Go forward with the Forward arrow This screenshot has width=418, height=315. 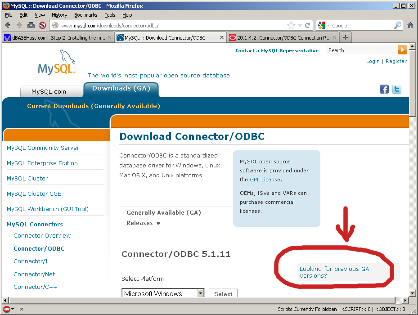click(19, 25)
